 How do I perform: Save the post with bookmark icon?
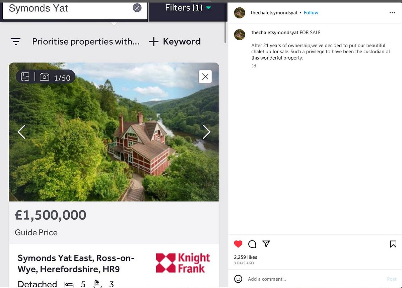pyautogui.click(x=393, y=244)
